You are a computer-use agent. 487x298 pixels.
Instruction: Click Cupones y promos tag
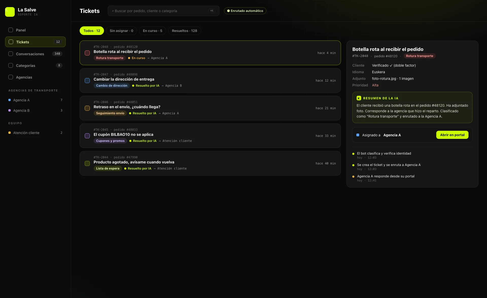click(x=110, y=141)
